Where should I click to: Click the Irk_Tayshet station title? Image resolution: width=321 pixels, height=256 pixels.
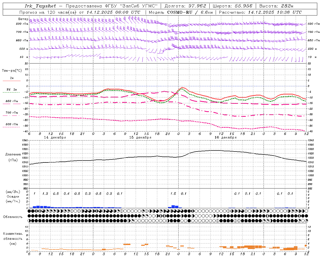40,6
